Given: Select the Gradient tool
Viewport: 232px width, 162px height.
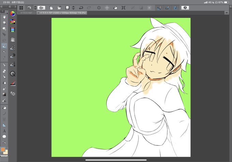Looking at the screenshot, I should tap(4, 94).
